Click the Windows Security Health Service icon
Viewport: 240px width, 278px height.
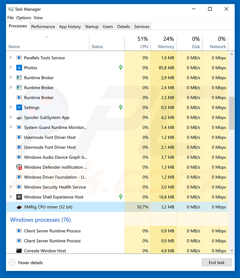[19, 187]
